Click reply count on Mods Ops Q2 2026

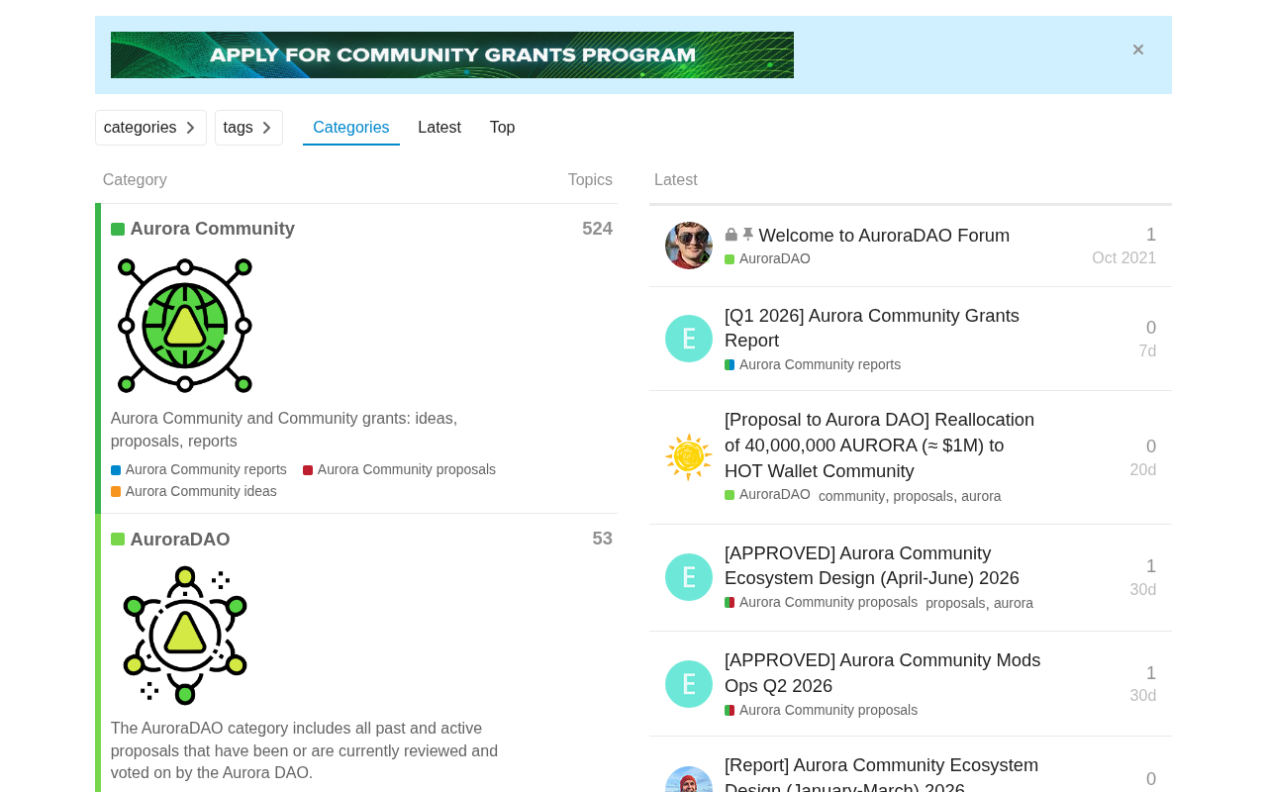tap(1151, 673)
